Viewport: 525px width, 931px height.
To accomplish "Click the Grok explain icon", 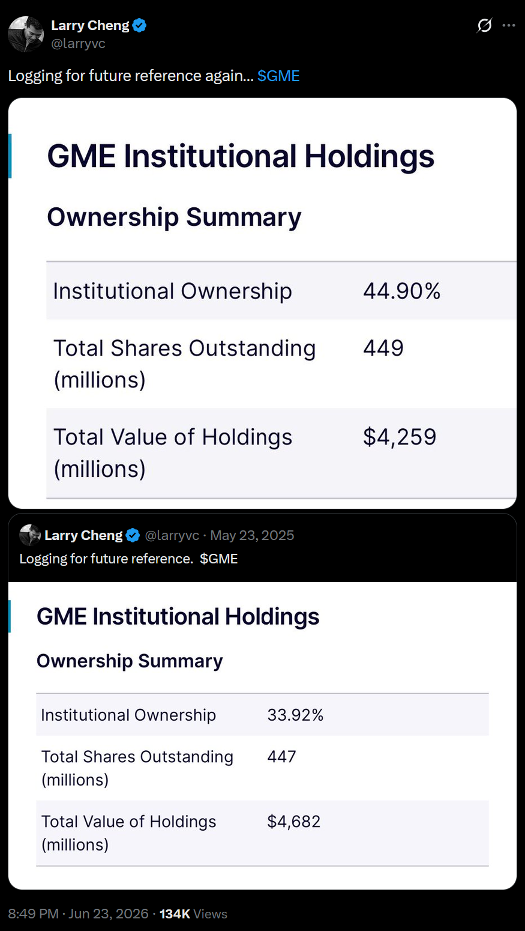I will pos(484,25).
